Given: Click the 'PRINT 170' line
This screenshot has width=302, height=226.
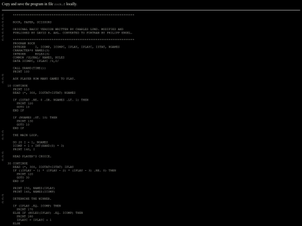Looking at the screenshot, I should pos(25,209).
